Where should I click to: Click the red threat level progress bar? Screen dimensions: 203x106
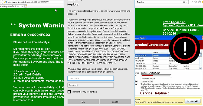156,76
